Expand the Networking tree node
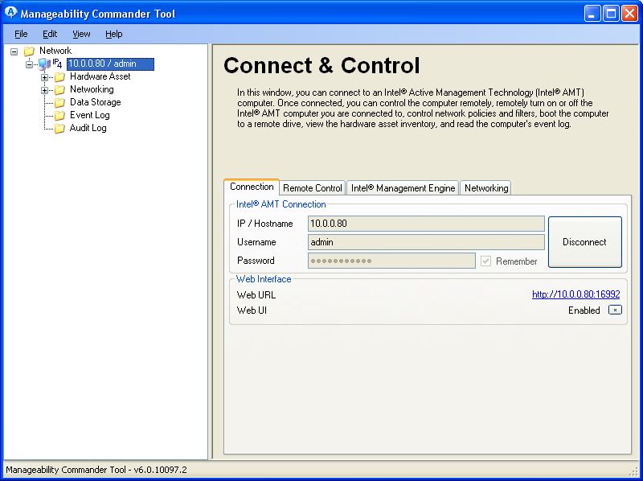 pos(45,90)
